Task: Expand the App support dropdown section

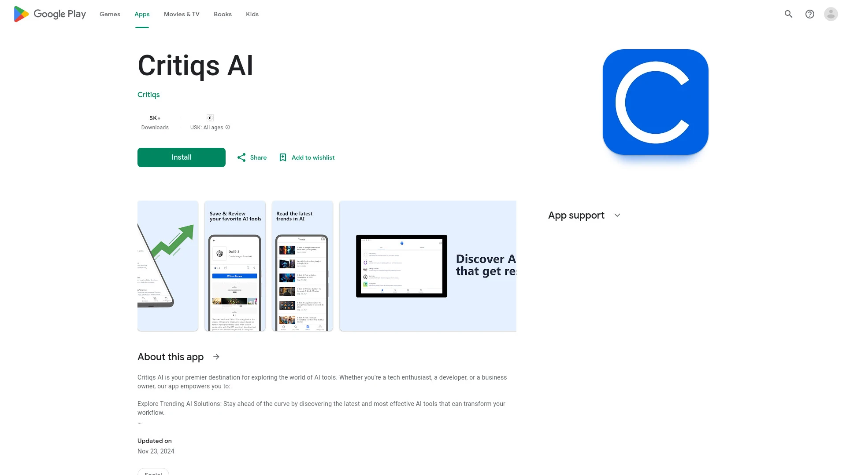Action: tap(617, 215)
